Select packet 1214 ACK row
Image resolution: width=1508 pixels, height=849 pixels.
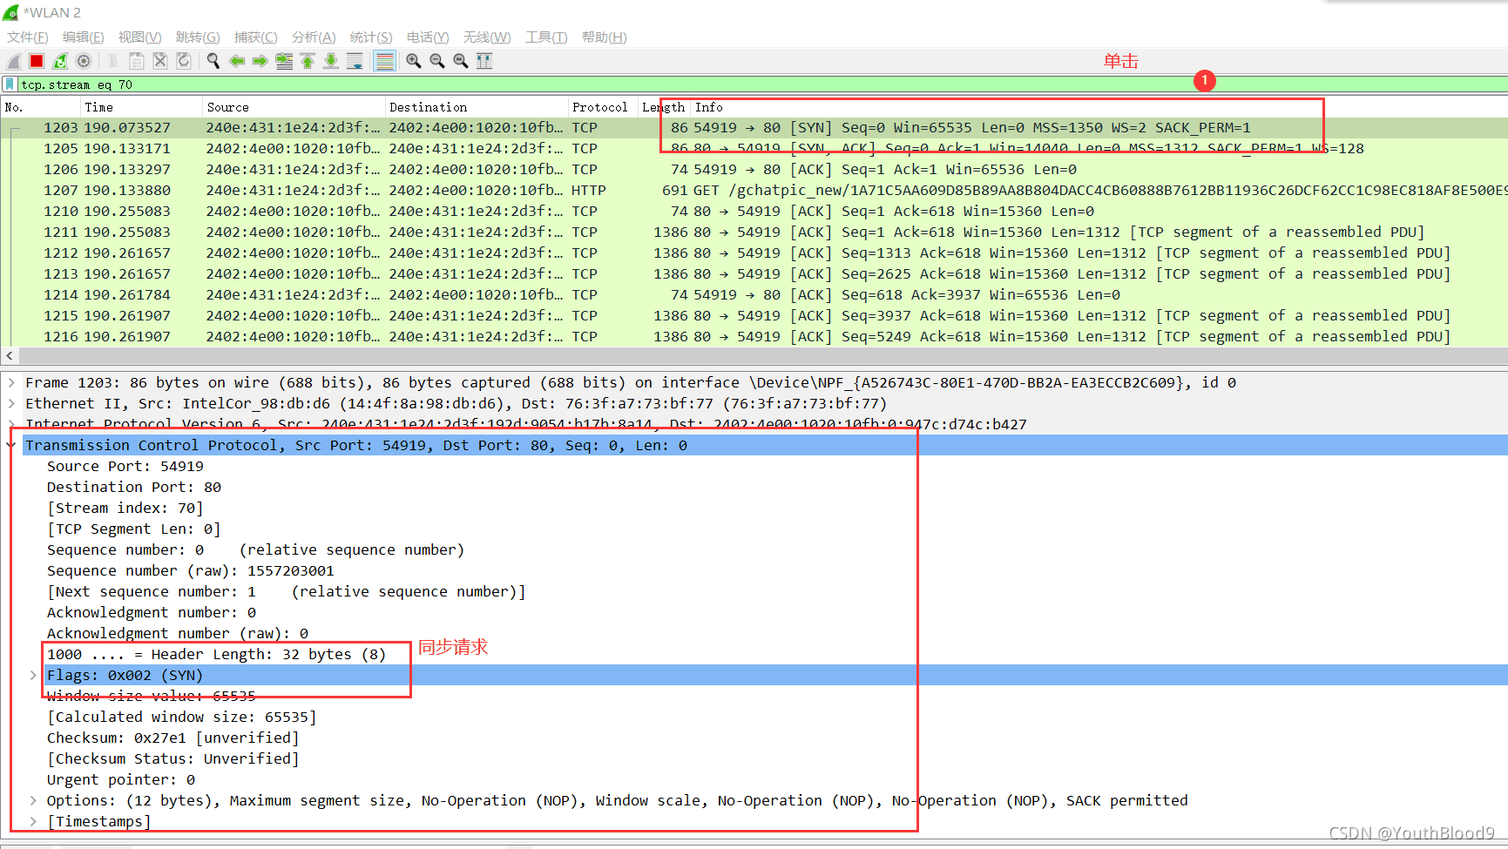(x=754, y=294)
